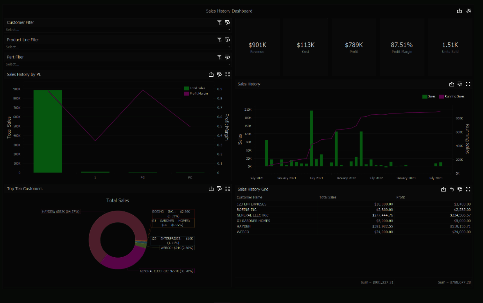Toggle Running Sales legend series
This screenshot has width=483, height=303.
[452, 96]
